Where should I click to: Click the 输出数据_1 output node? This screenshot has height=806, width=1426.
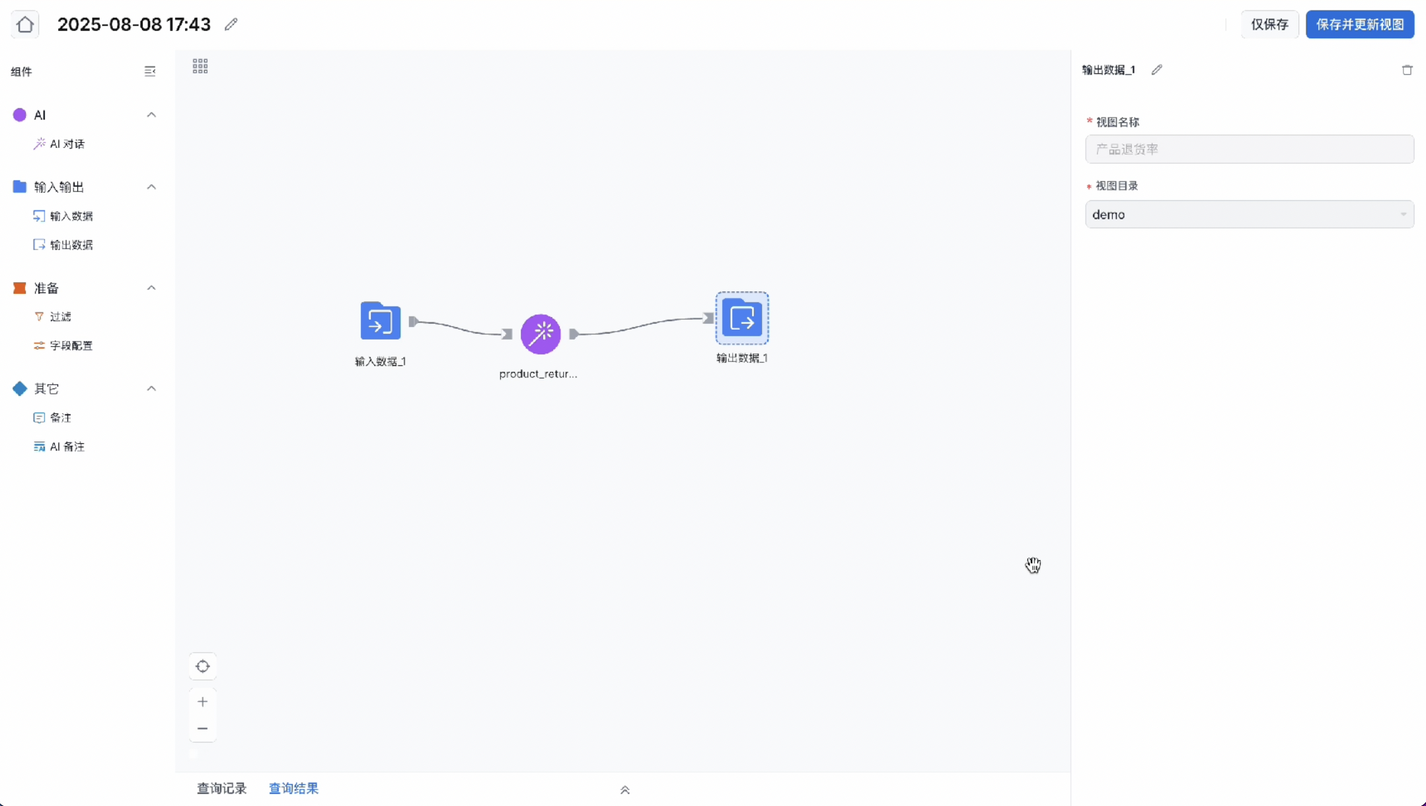[741, 318]
